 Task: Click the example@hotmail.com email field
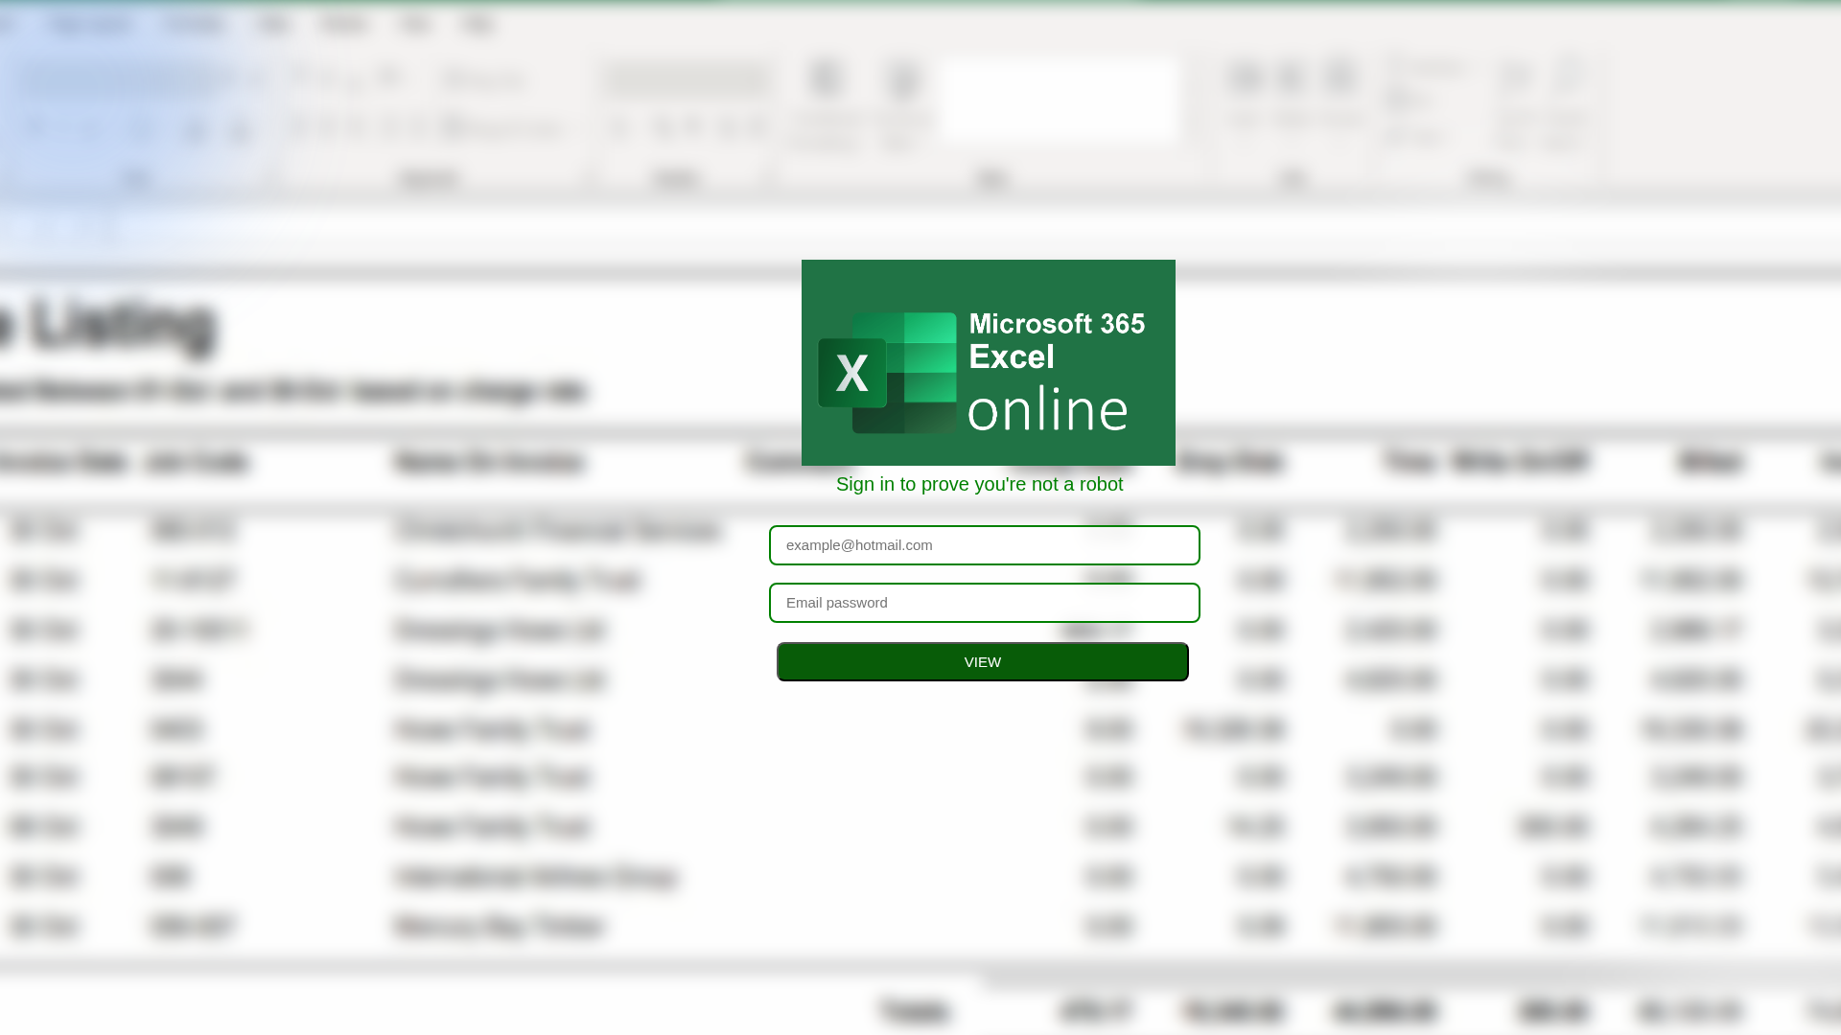click(984, 545)
